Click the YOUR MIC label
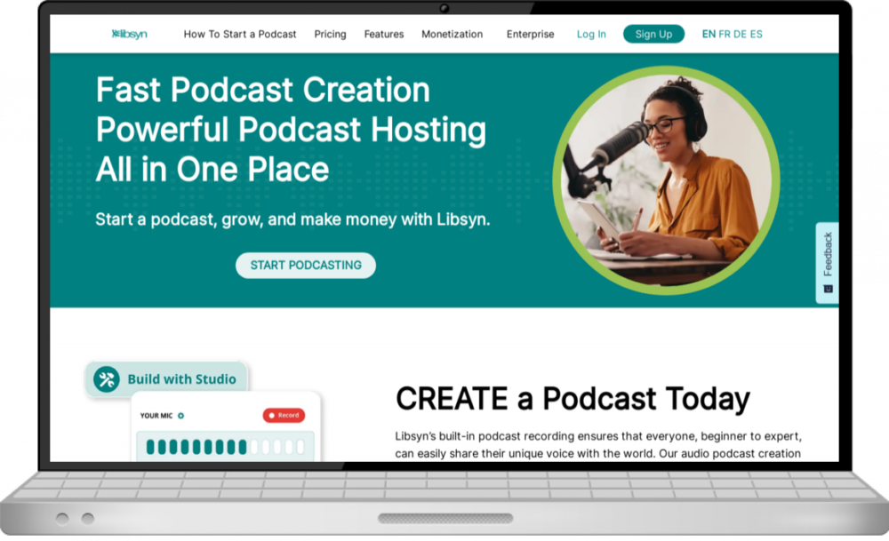This screenshot has height=541, width=889. (156, 416)
